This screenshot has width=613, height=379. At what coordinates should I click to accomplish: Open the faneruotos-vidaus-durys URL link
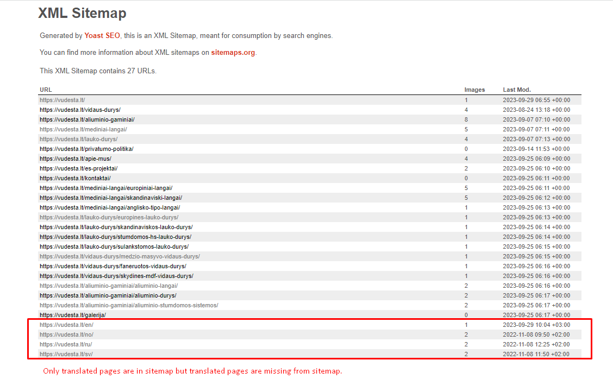pyautogui.click(x=113, y=266)
